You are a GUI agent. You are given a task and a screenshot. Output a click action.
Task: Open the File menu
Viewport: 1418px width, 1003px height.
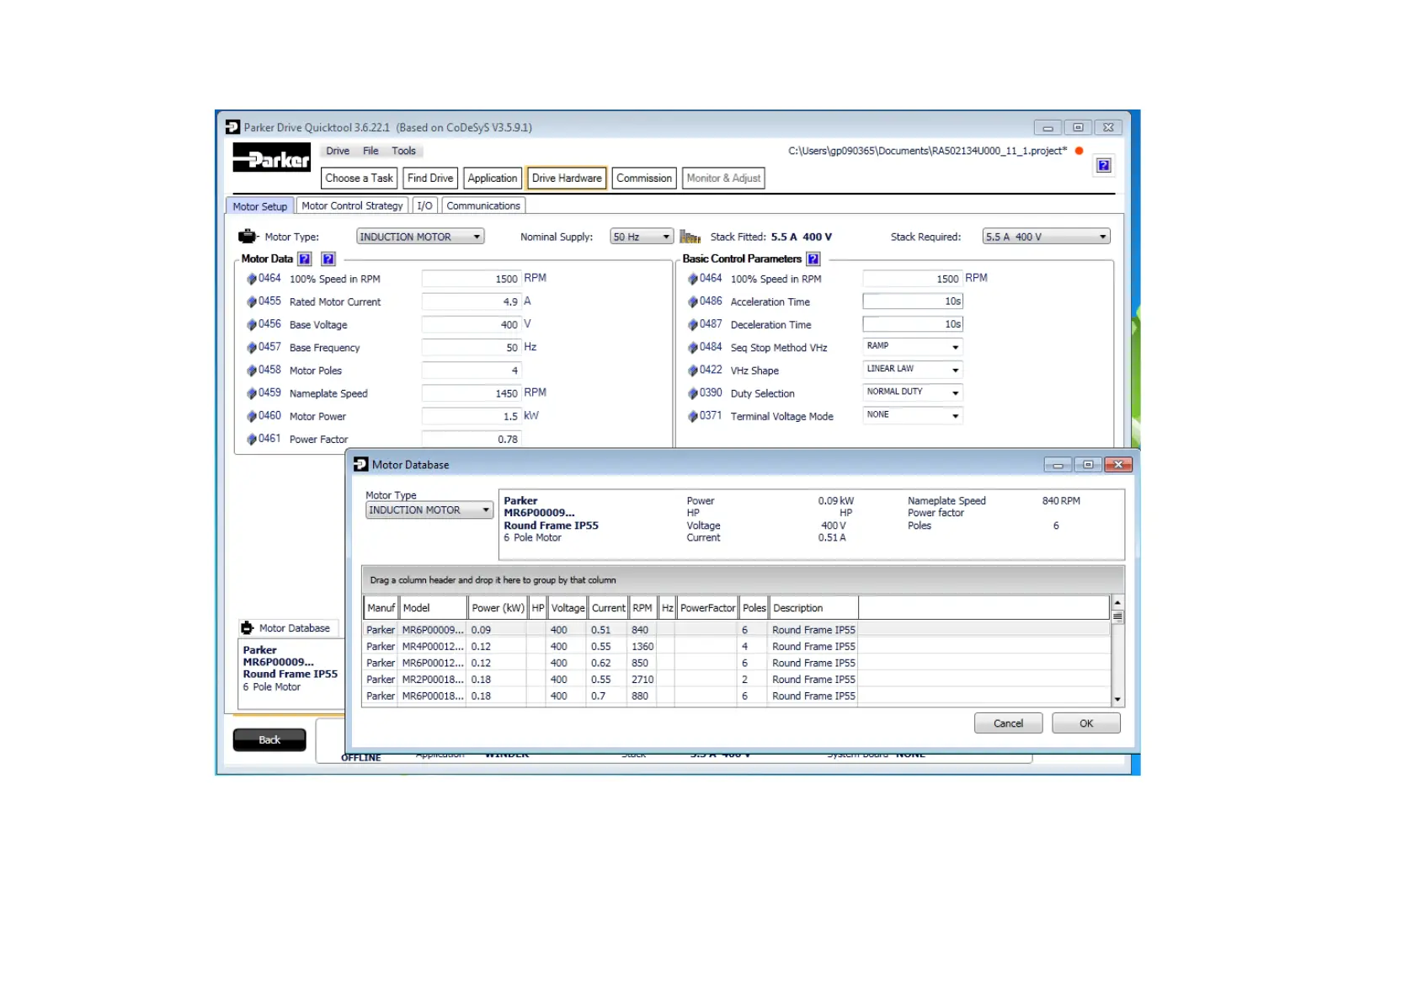[370, 151]
